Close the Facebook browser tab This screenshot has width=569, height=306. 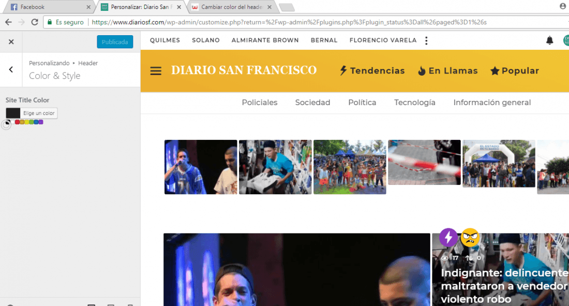pos(88,7)
